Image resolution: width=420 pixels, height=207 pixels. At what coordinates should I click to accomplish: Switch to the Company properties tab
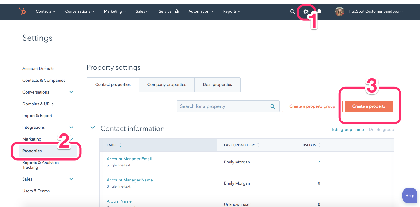[x=167, y=84]
